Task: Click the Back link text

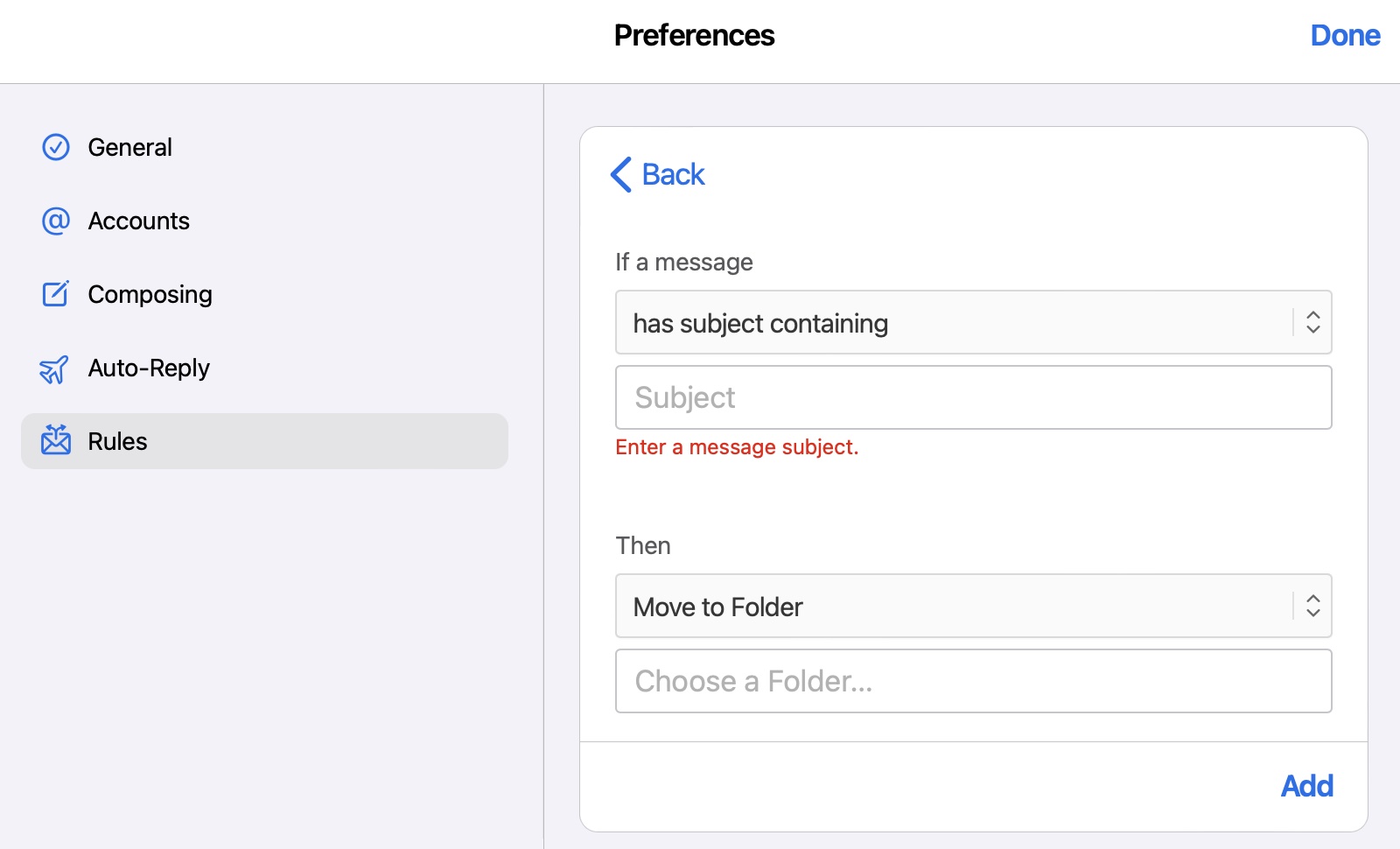Action: (673, 174)
